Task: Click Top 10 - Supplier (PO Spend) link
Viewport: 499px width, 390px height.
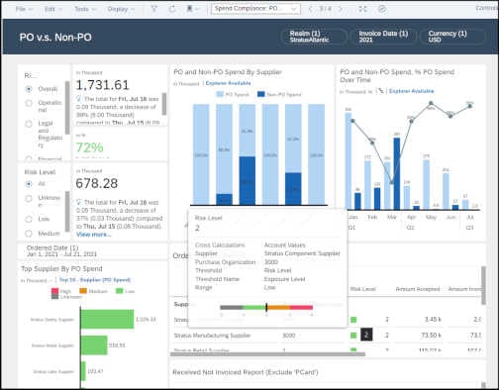Action: [95, 280]
